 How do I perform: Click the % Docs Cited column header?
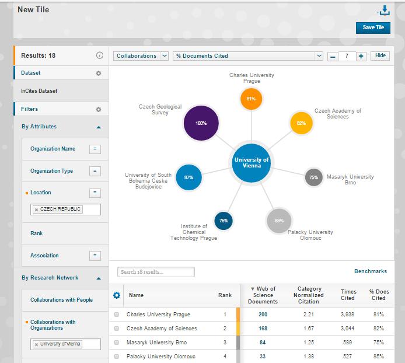(379, 295)
